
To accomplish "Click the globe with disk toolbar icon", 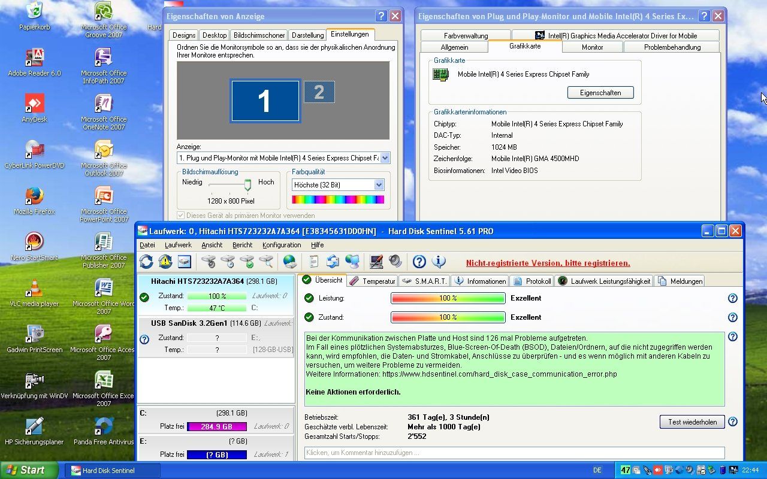I will point(290,262).
